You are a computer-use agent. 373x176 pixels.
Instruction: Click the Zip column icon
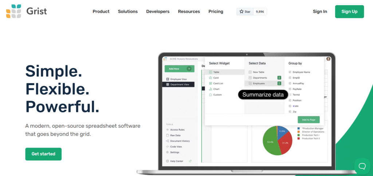(x=290, y=112)
